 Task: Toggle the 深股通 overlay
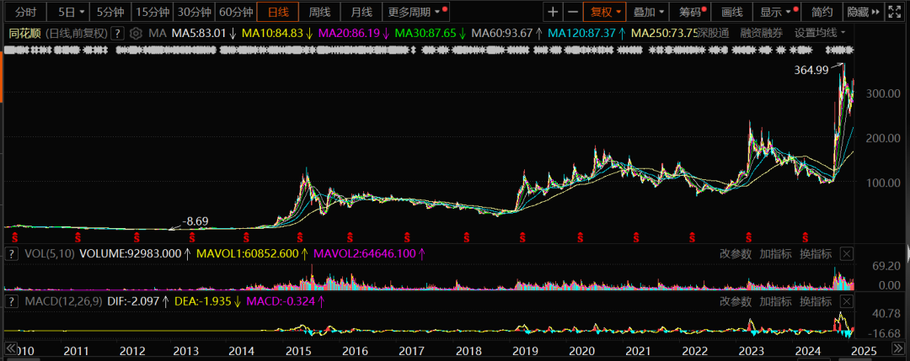pyautogui.click(x=712, y=33)
